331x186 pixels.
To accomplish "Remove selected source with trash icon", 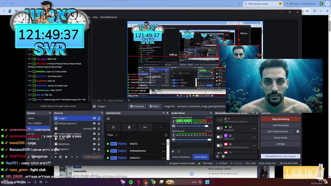I will (x=60, y=157).
